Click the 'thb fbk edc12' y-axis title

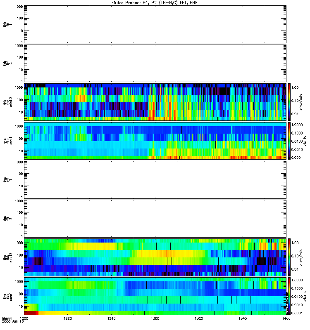point(8,102)
